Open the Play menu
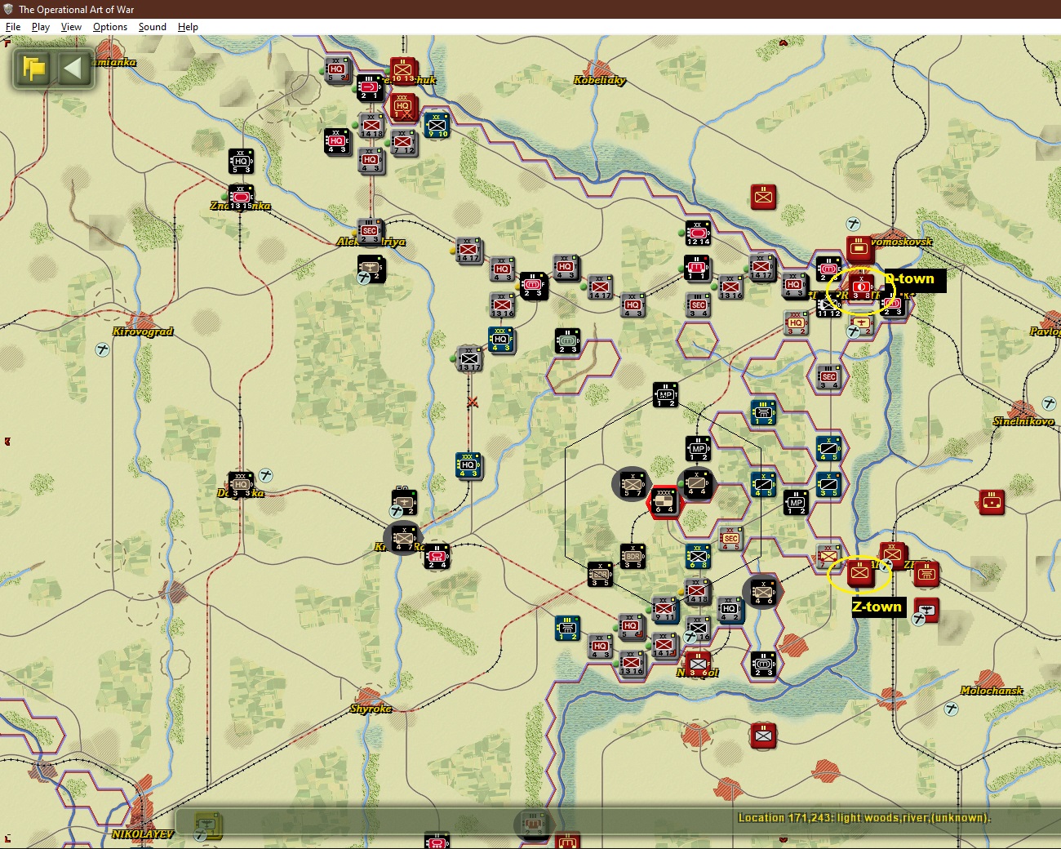 click(x=40, y=27)
